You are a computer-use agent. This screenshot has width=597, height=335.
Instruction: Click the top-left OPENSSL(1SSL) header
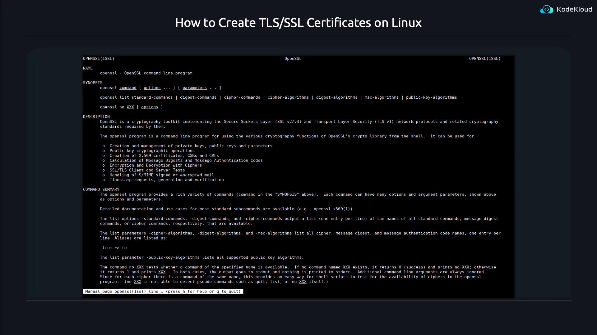(x=99, y=59)
